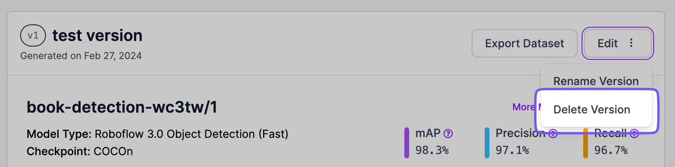Click the book-detection-wc3tw/1 model heading
This screenshot has width=675, height=167.
[122, 107]
